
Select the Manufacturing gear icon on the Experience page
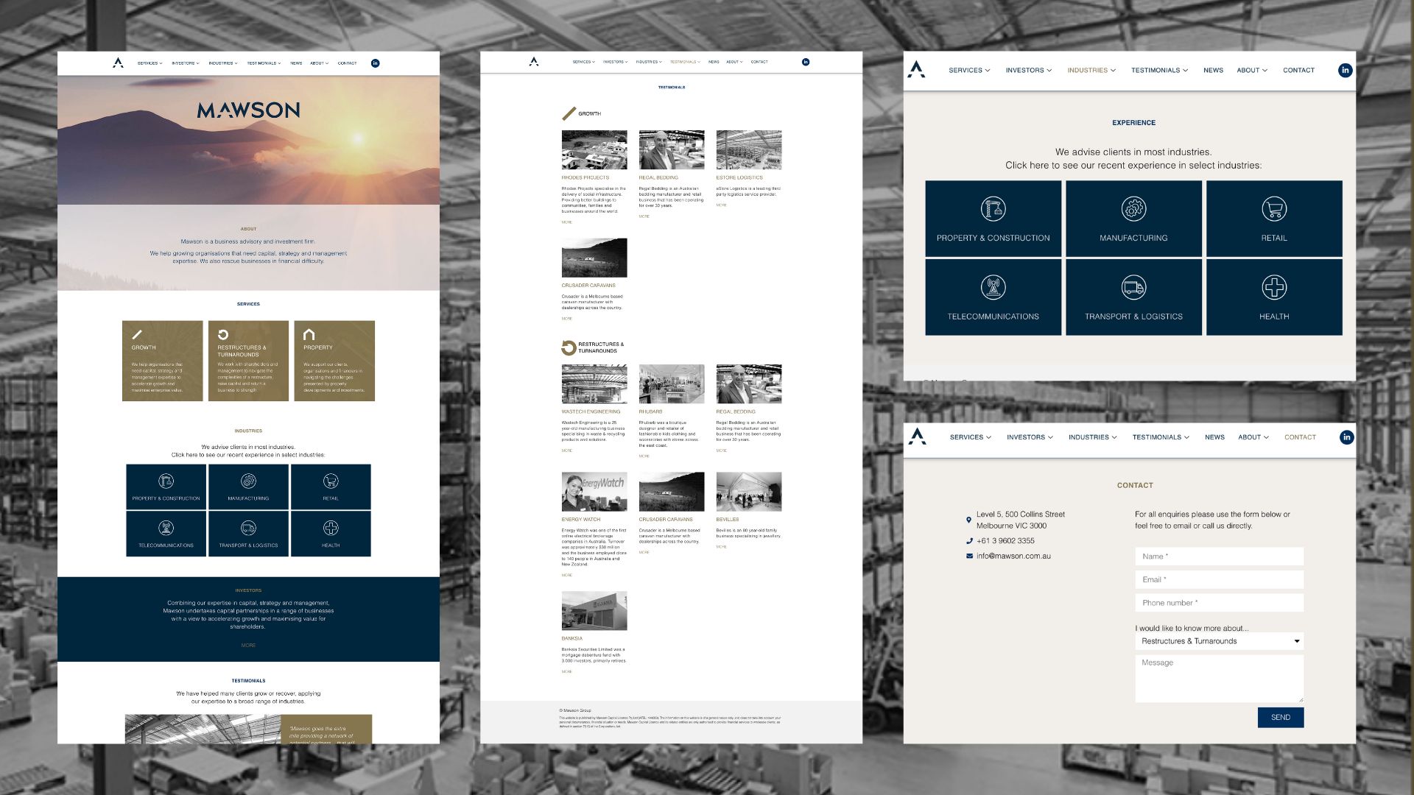[1133, 209]
